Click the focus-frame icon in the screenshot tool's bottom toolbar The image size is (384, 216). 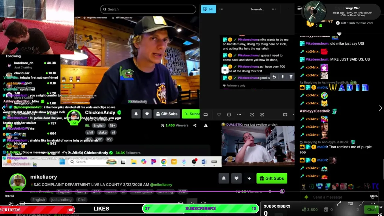tap(252, 115)
